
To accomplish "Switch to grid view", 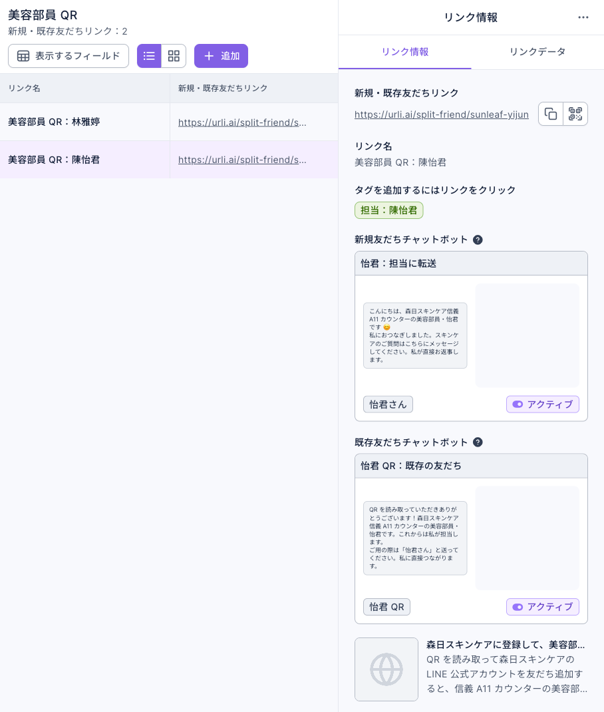I will tap(174, 56).
